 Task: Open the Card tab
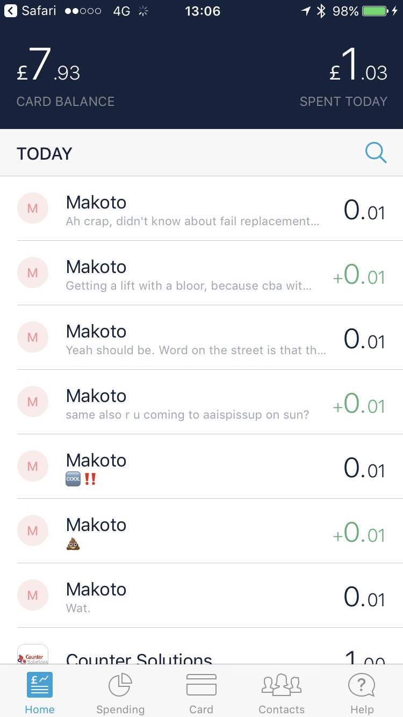click(201, 693)
